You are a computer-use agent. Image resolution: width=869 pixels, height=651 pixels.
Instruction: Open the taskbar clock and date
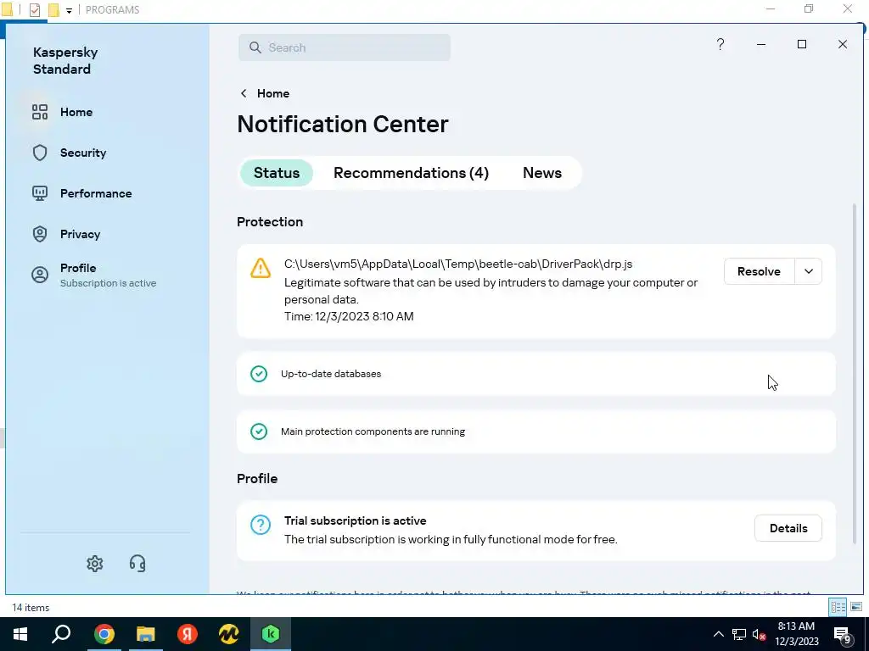[796, 634]
